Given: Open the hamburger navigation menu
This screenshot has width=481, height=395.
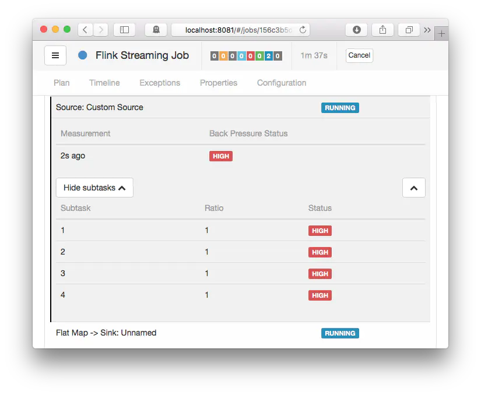Looking at the screenshot, I should point(55,55).
